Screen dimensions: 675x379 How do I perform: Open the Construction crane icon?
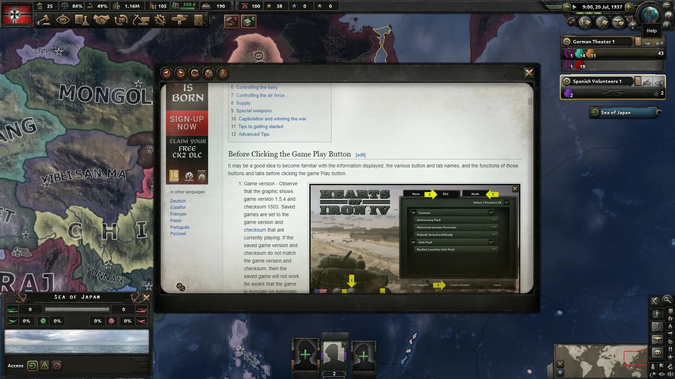141,20
